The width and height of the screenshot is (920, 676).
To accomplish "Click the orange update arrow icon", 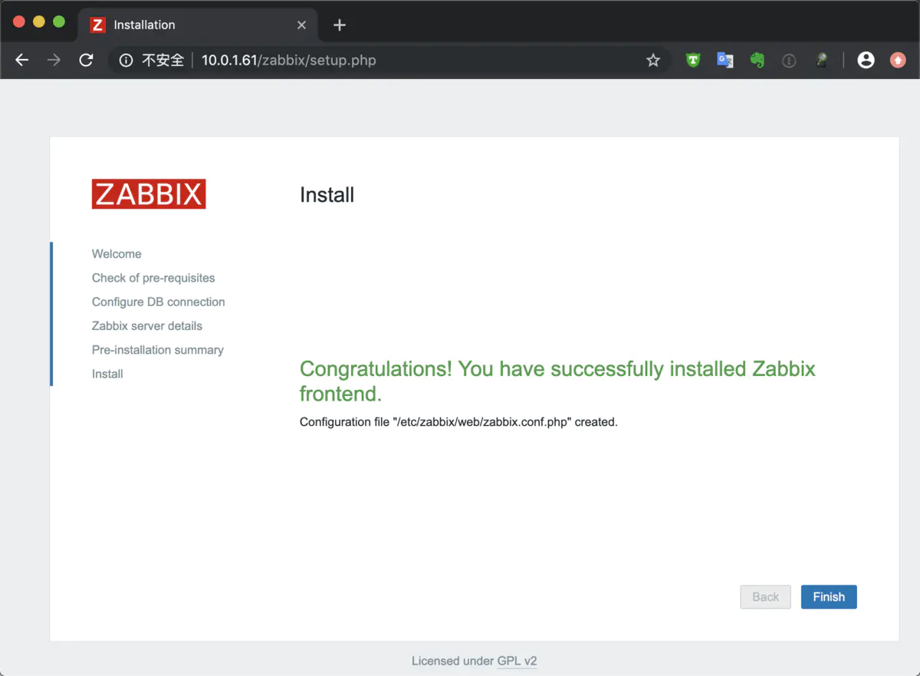I will pos(898,60).
